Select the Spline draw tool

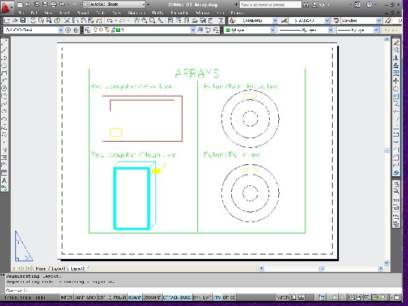coord(4,104)
